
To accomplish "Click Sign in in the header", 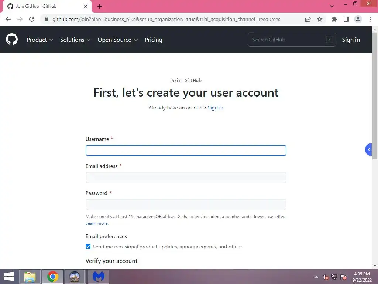I will pyautogui.click(x=351, y=40).
